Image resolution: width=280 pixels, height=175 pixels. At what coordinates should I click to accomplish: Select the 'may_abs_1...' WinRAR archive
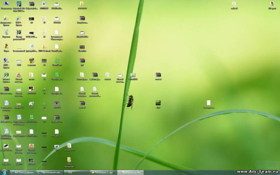tap(57, 119)
